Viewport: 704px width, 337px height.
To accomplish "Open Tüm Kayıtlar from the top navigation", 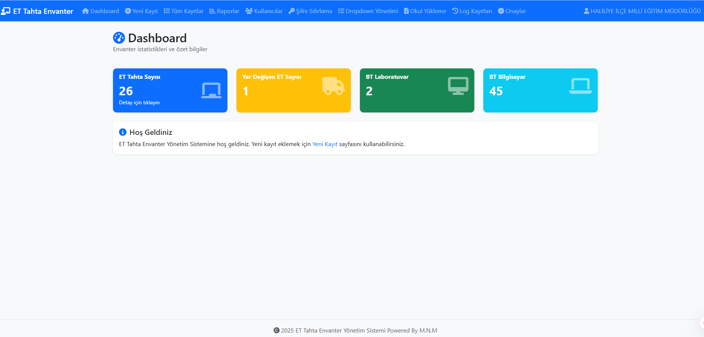I will point(184,11).
